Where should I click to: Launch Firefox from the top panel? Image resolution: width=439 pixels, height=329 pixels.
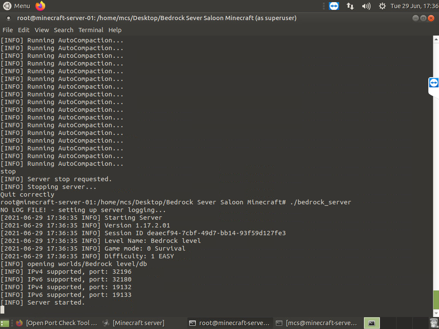(x=40, y=6)
